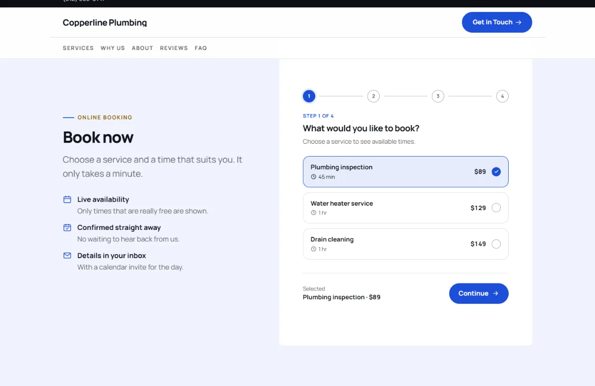Image resolution: width=595 pixels, height=386 pixels.
Task: Click the Confirmed straight away text
Action: 119,228
